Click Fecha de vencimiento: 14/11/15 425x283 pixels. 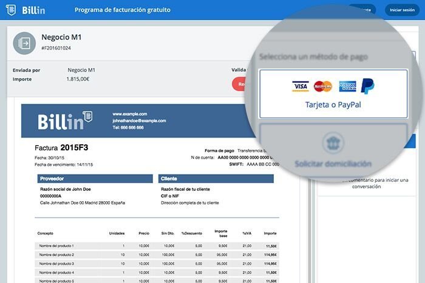(64, 164)
